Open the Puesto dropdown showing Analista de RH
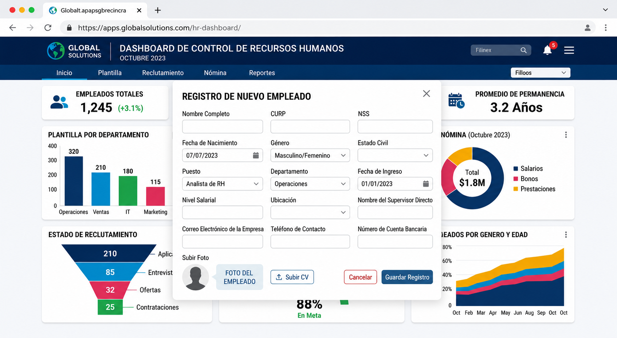Viewport: 617px width, 338px height. click(222, 184)
